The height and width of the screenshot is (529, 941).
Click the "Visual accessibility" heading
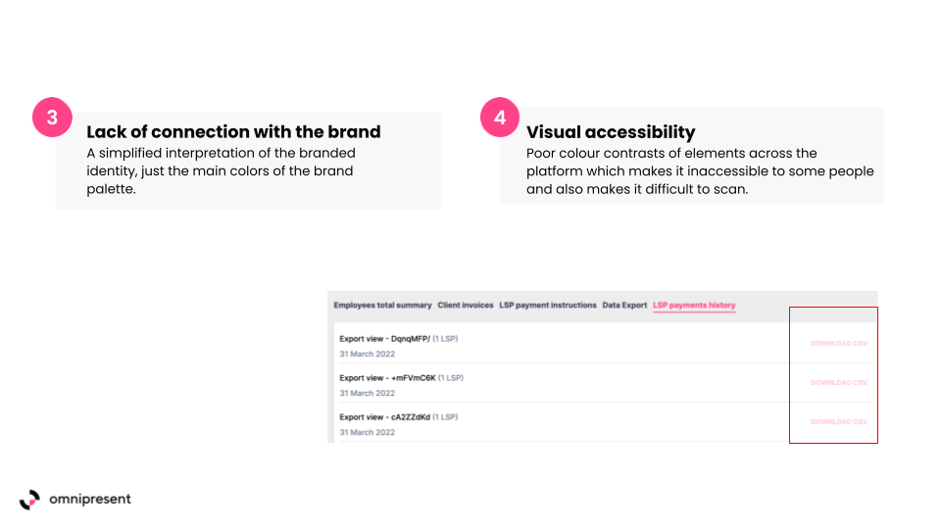[x=611, y=132]
